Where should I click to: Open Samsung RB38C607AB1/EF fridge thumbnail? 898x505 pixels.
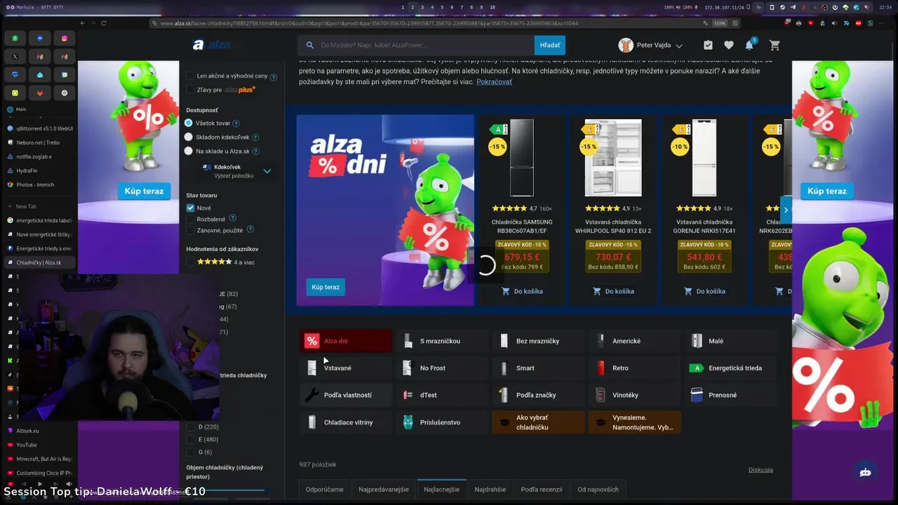pyautogui.click(x=521, y=158)
